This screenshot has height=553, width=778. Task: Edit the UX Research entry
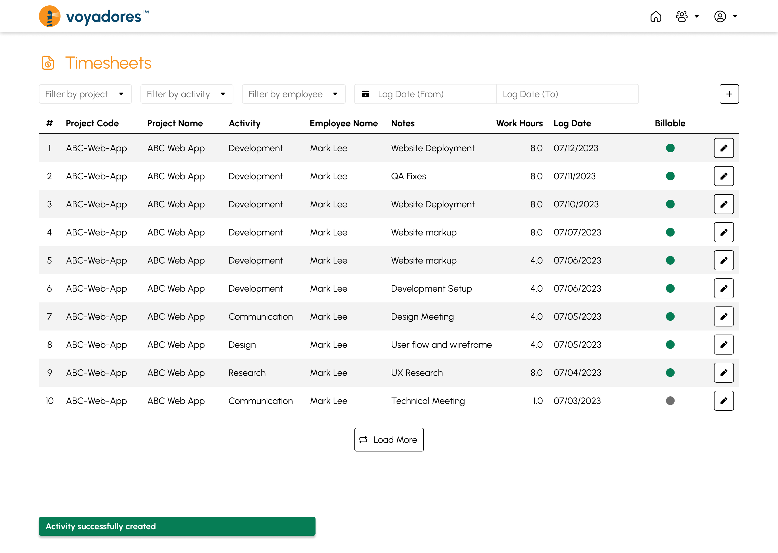click(723, 373)
